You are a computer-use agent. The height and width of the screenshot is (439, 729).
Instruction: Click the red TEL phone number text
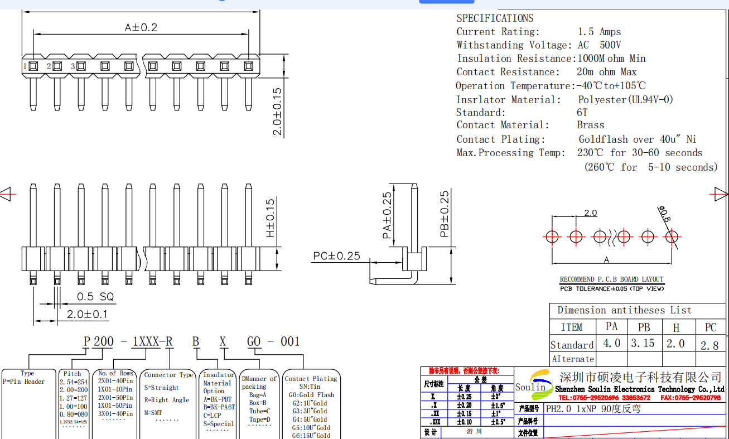click(604, 398)
